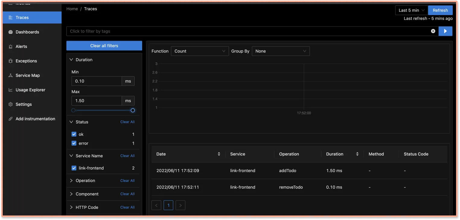Open Add instrumentation in the sidebar

tap(32, 119)
